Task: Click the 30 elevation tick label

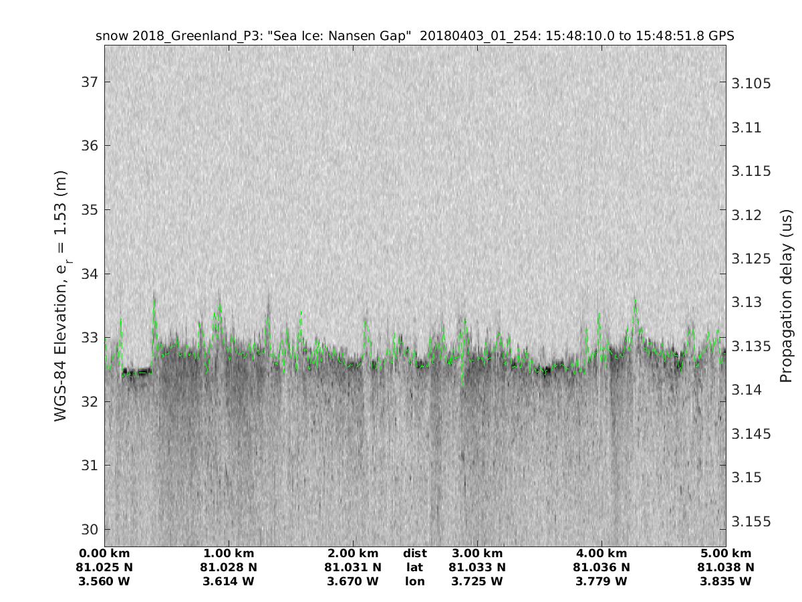Action: pos(89,529)
